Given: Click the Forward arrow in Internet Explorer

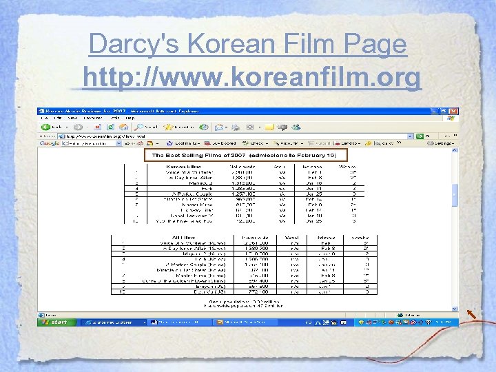Looking at the screenshot, I should (x=78, y=127).
